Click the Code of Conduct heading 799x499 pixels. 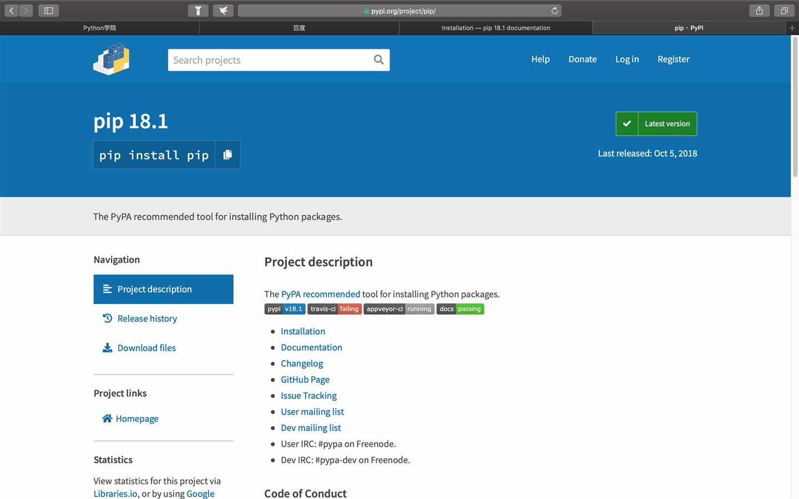click(305, 493)
